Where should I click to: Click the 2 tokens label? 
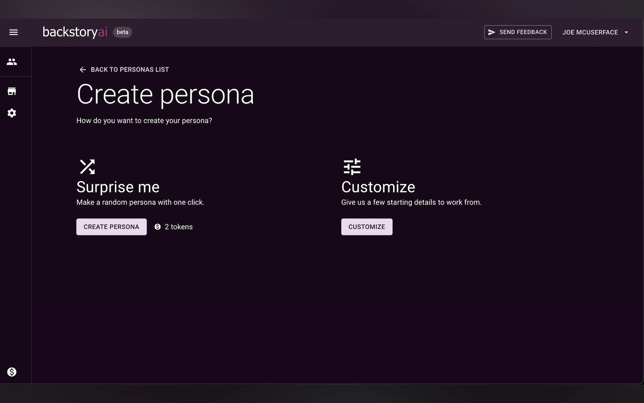(179, 227)
